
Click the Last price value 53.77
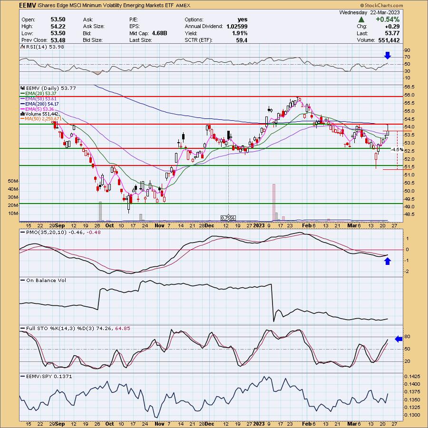click(x=392, y=33)
